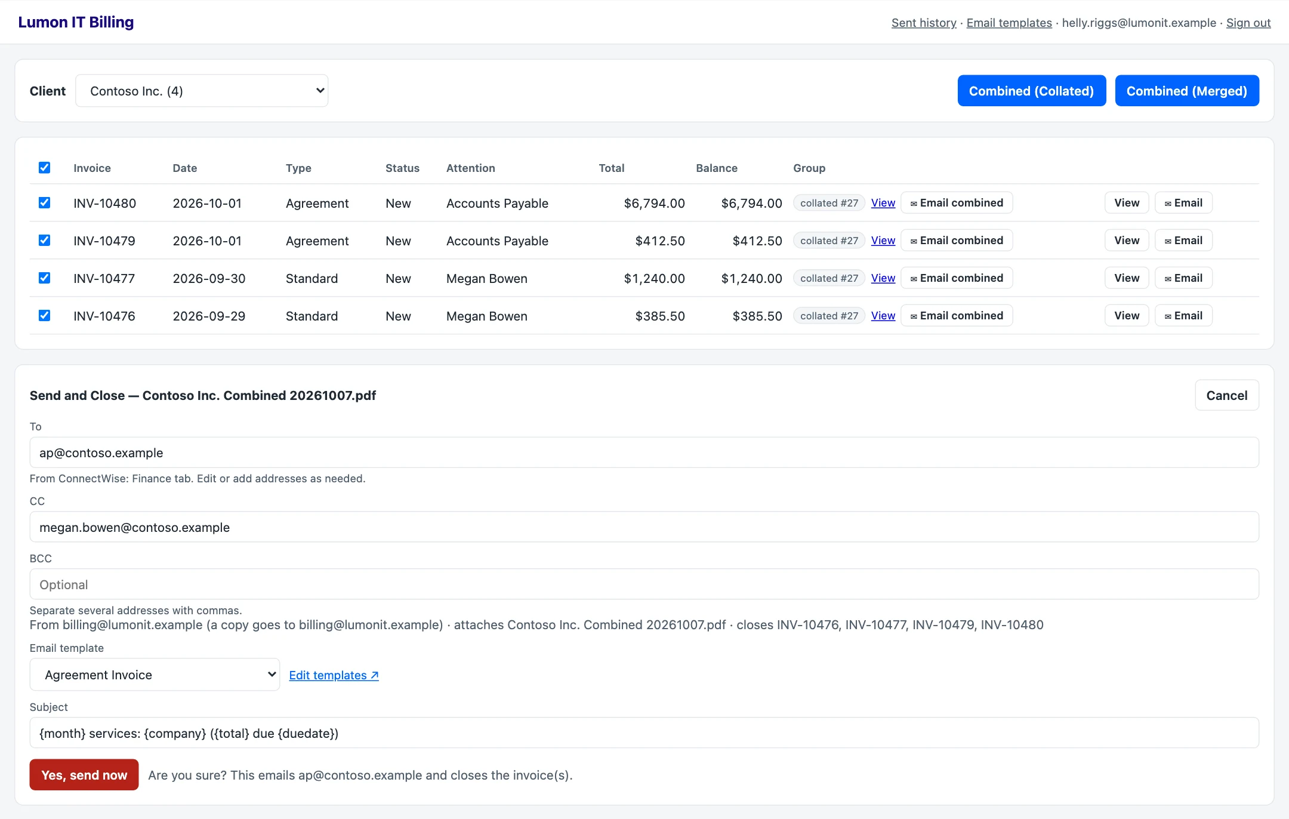Uncheck the INV-10477 row checkbox
The image size is (1289, 819).
point(44,278)
